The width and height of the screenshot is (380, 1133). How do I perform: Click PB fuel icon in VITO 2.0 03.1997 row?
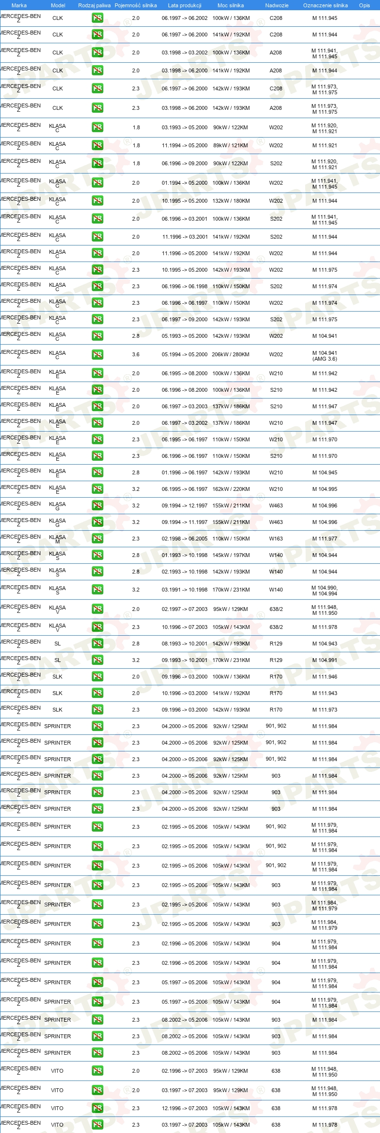click(97, 1090)
